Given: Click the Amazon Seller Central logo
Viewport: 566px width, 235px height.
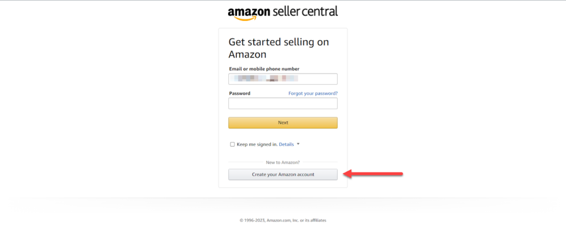Looking at the screenshot, I should coord(282,13).
